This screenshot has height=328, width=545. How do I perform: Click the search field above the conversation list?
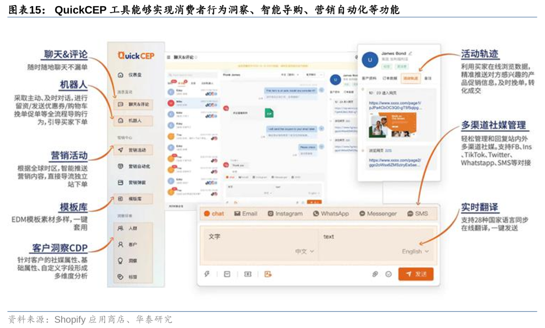tap(192, 75)
